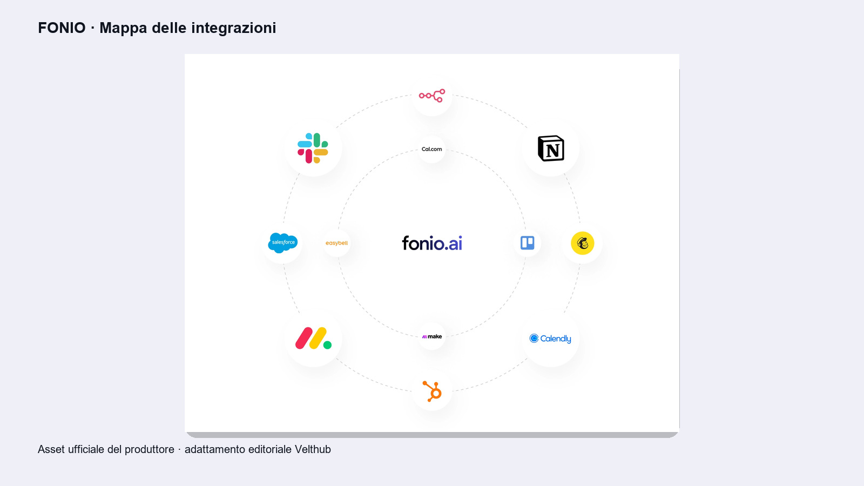The width and height of the screenshot is (864, 486).
Task: Open the monday.com logo
Action: (313, 338)
